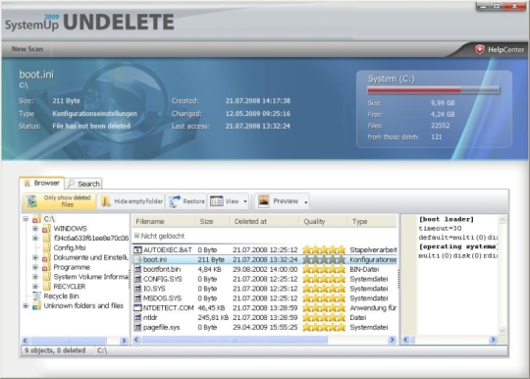Expand the RECYCLER folder node
The width and height of the screenshot is (530, 379).
35,287
